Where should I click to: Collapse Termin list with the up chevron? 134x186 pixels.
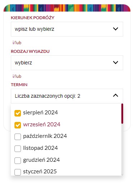point(116,96)
